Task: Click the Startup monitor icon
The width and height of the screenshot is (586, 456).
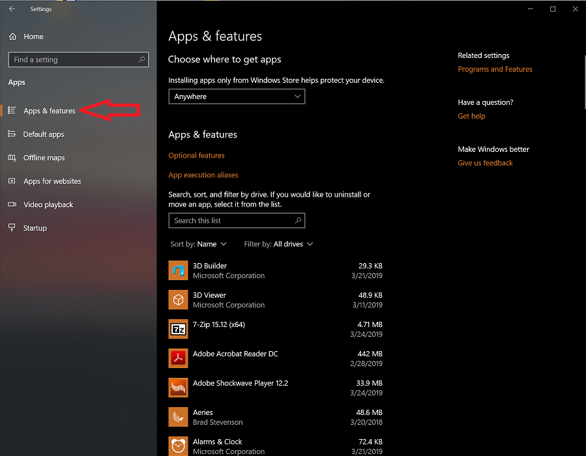Action: (12, 227)
